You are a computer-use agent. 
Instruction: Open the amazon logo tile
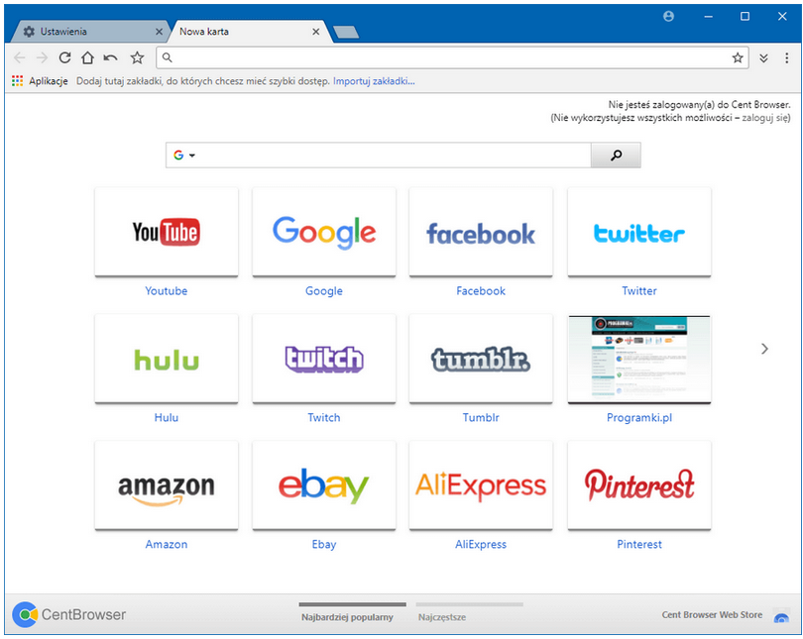(x=167, y=485)
